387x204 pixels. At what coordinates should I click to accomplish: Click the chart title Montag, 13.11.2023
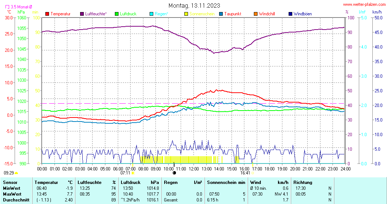(194, 5)
